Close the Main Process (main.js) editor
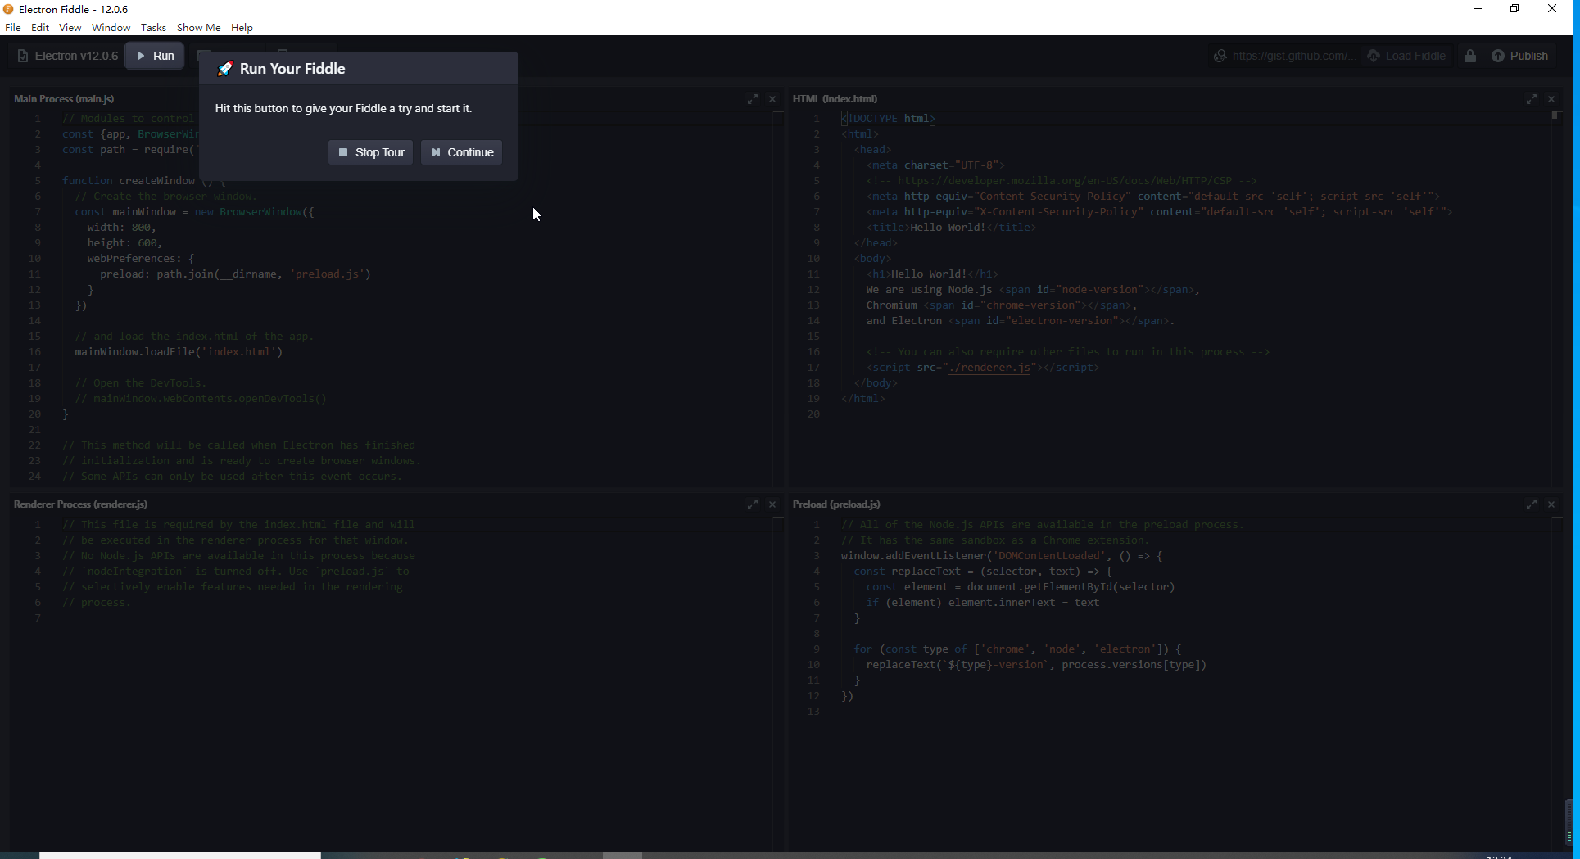Viewport: 1580px width, 859px height. tap(772, 99)
